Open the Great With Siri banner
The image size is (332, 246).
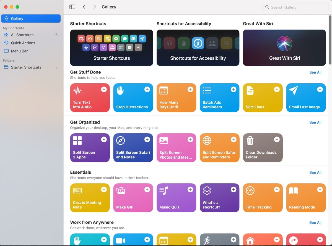pos(284,48)
